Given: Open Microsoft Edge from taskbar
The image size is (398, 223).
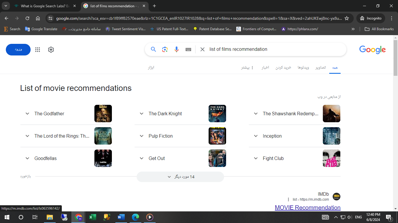Looking at the screenshot, I should (135, 217).
